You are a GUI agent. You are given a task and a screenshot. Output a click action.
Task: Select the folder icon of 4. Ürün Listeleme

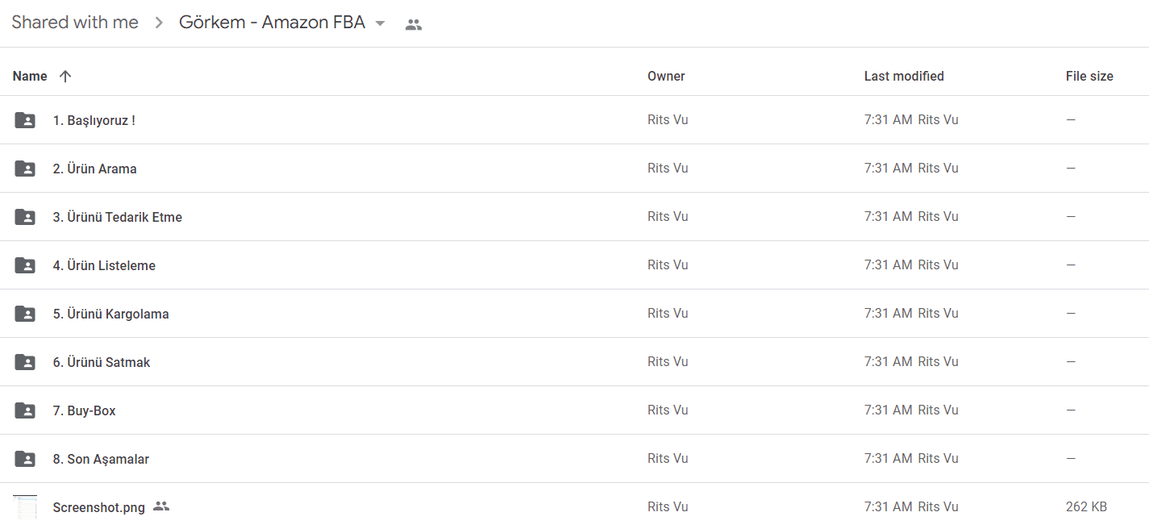[x=25, y=265]
